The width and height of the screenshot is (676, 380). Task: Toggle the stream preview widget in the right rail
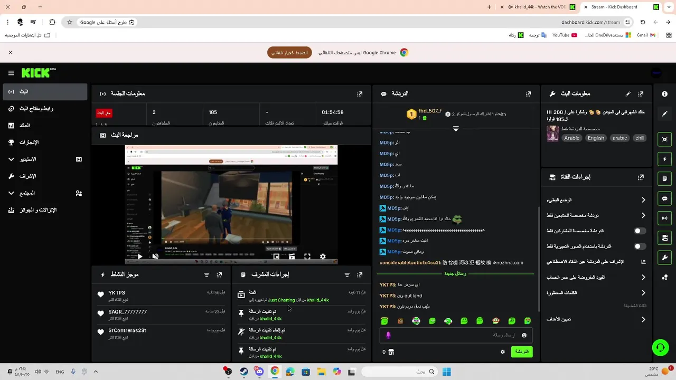point(664,139)
